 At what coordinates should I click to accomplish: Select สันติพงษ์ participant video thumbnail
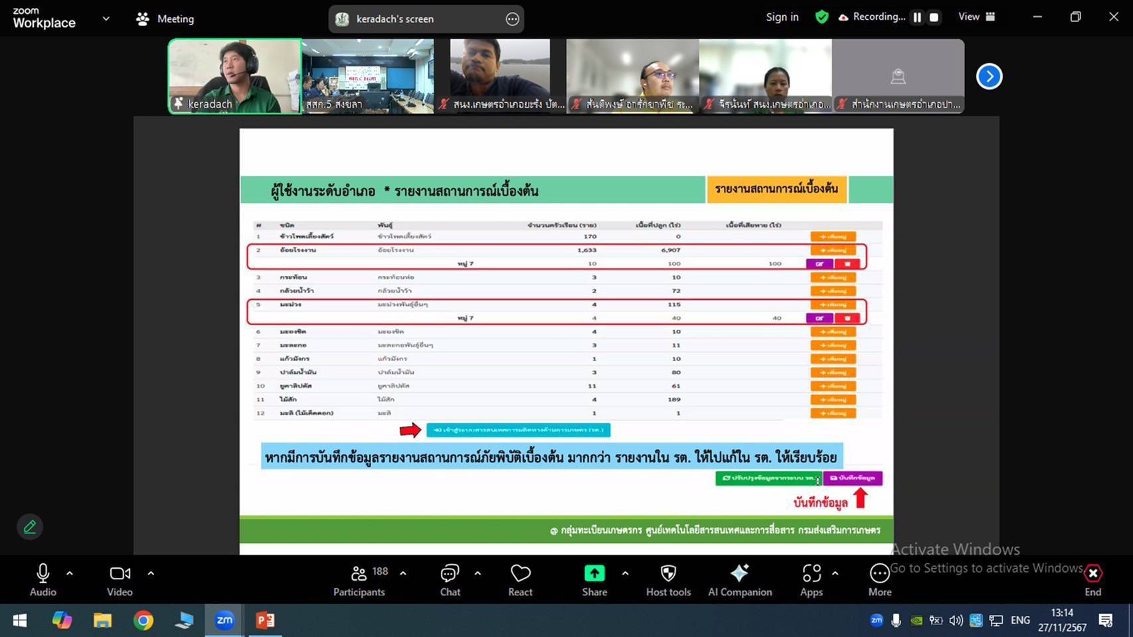632,76
